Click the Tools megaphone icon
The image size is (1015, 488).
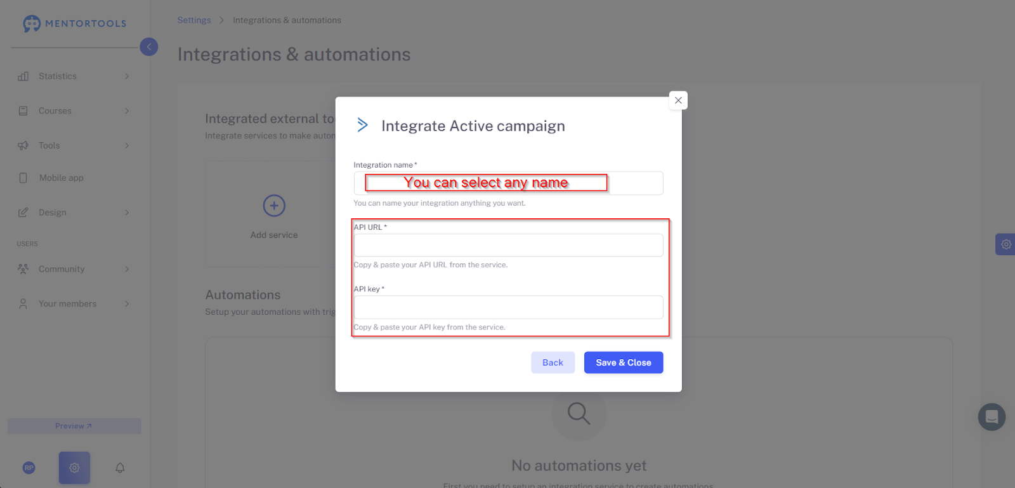point(23,145)
